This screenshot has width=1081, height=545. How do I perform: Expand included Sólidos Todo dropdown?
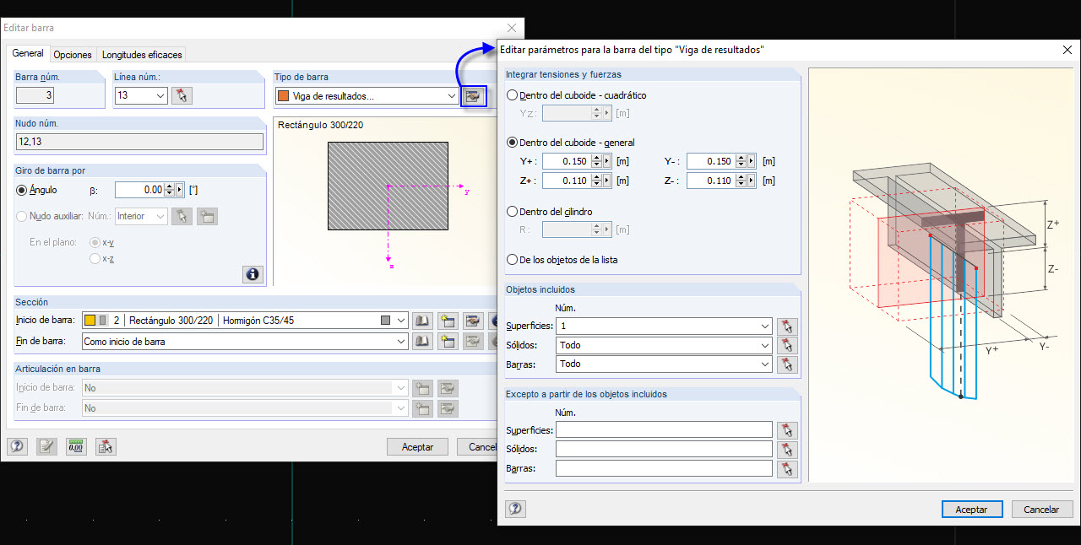click(x=765, y=345)
